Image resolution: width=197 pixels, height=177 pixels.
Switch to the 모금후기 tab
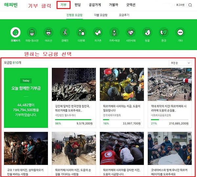point(124,15)
